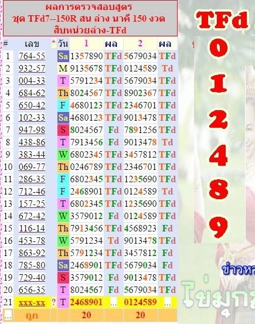Click the column 1 header

point(86,43)
